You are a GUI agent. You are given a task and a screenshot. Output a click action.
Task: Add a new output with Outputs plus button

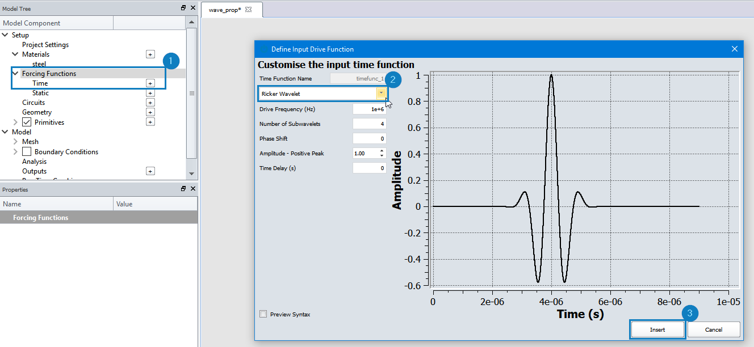(150, 171)
